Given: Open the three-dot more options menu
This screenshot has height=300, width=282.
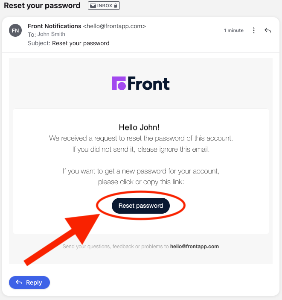Looking at the screenshot, I should [254, 30].
